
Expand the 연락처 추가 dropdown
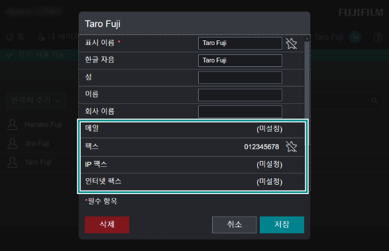click(36, 101)
